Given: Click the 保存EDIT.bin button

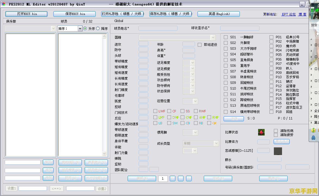Looking at the screenshot, I should (x=75, y=14).
